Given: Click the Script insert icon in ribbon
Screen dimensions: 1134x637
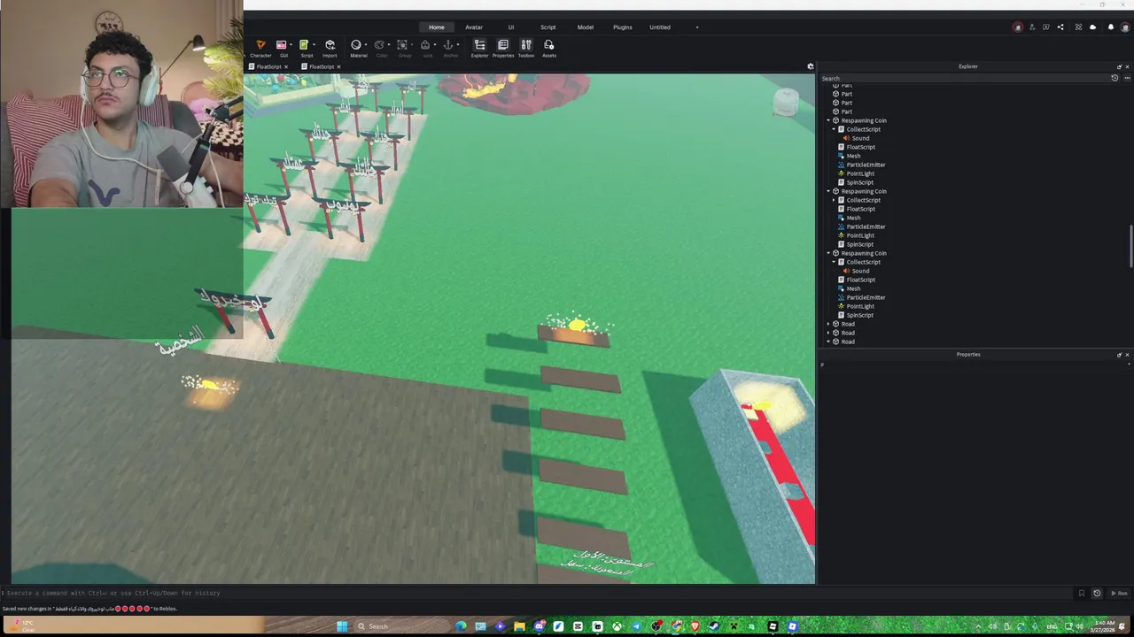Looking at the screenshot, I should coord(304,45).
